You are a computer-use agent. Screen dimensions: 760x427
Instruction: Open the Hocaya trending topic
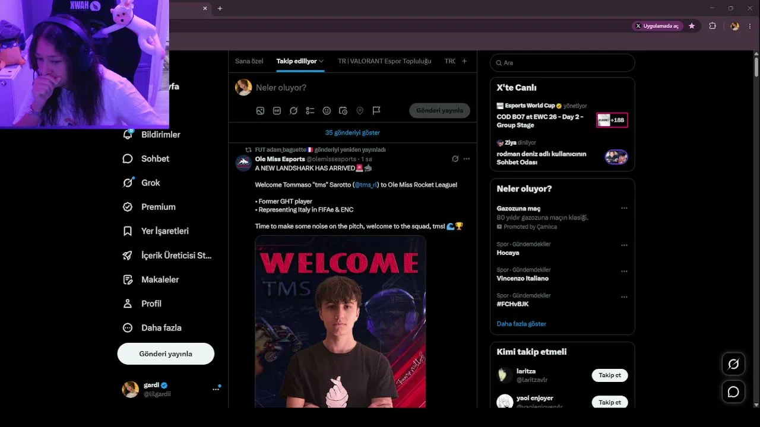(508, 253)
